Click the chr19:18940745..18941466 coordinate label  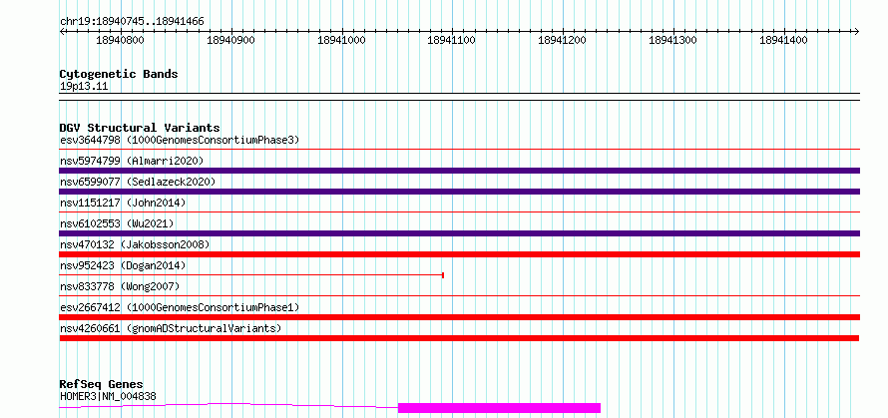coord(132,22)
